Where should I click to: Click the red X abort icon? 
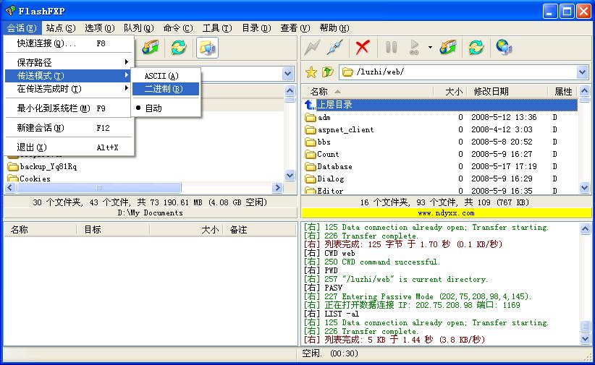363,48
